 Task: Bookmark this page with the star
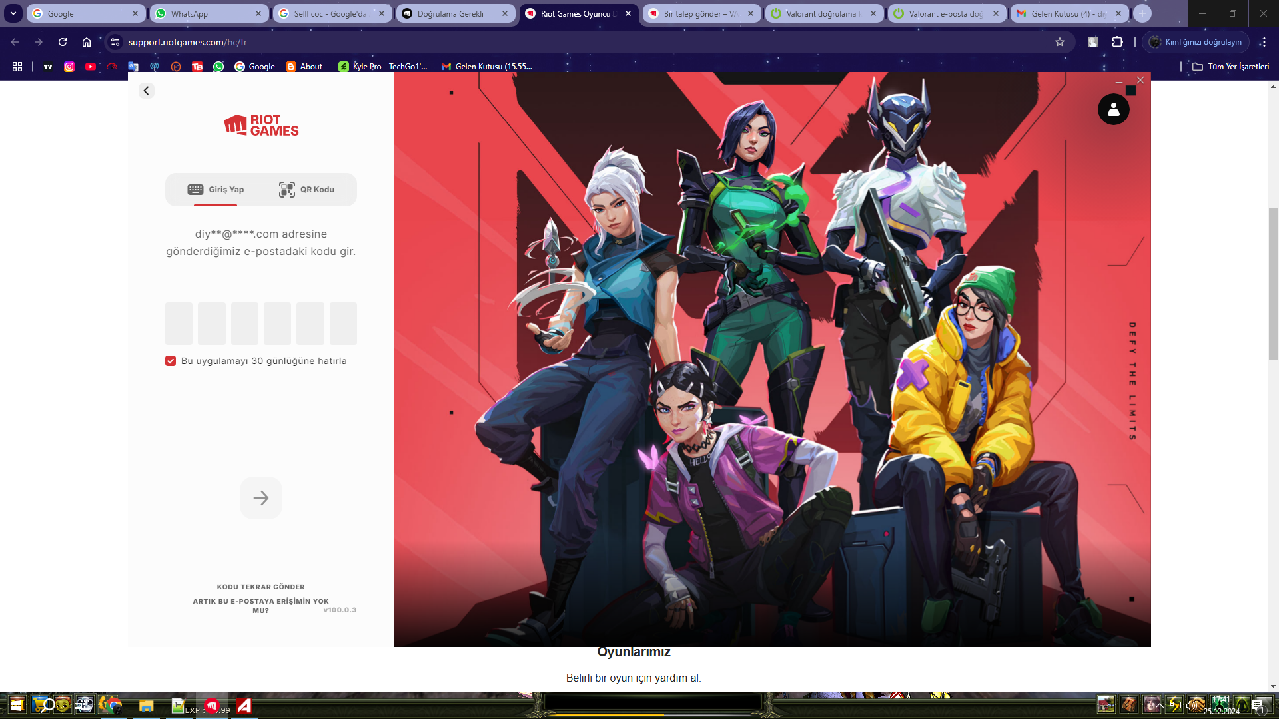(1060, 42)
